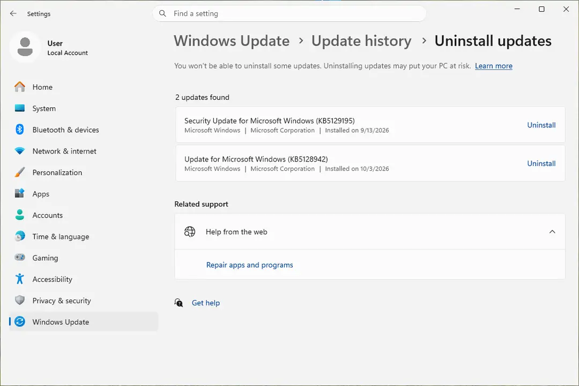579x386 pixels.
Task: Go to Privacy & security
Action: [x=84, y=301]
